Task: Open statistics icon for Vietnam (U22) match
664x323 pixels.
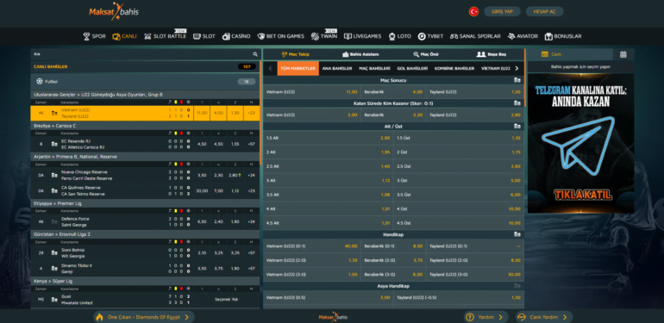Action: [x=54, y=113]
